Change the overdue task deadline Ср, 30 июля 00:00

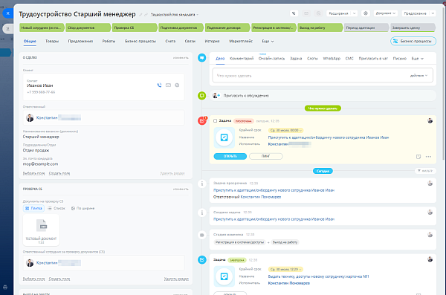tap(286, 130)
